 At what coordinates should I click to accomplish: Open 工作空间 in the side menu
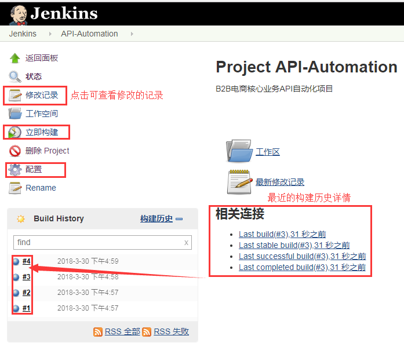pos(42,114)
